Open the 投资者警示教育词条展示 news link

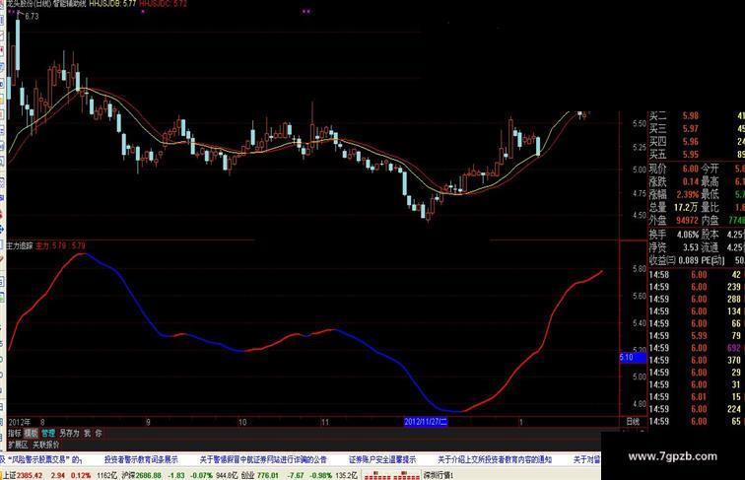coord(141,459)
